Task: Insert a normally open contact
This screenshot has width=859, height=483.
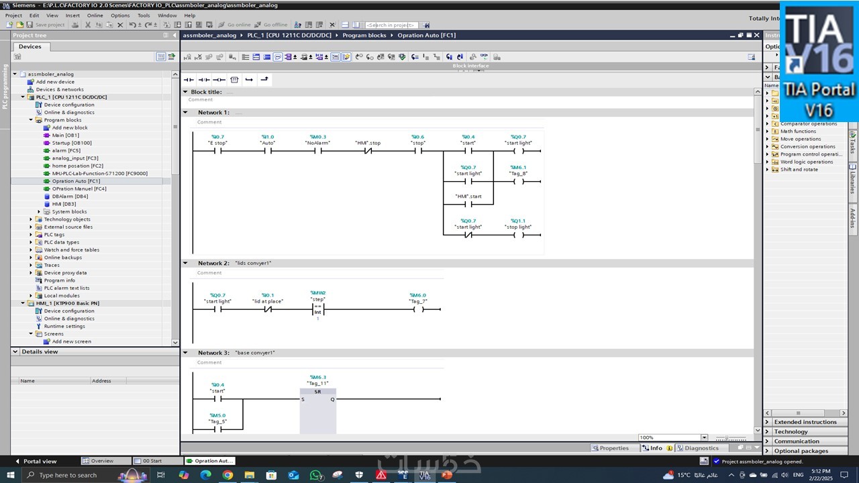Action: 189,80
